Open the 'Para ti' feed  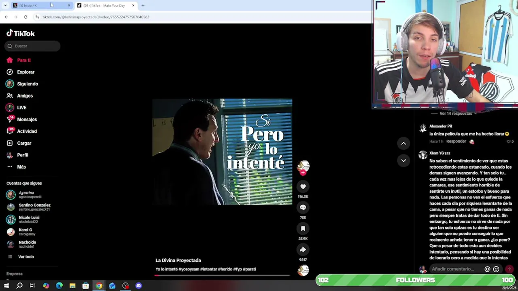(x=24, y=60)
